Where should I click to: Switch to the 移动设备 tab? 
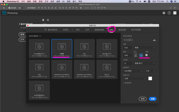point(122,30)
